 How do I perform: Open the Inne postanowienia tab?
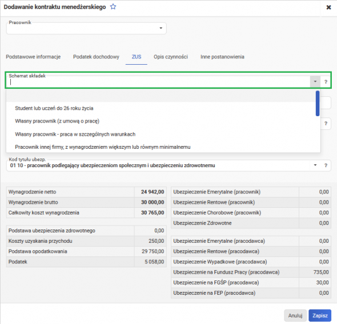pos(222,57)
